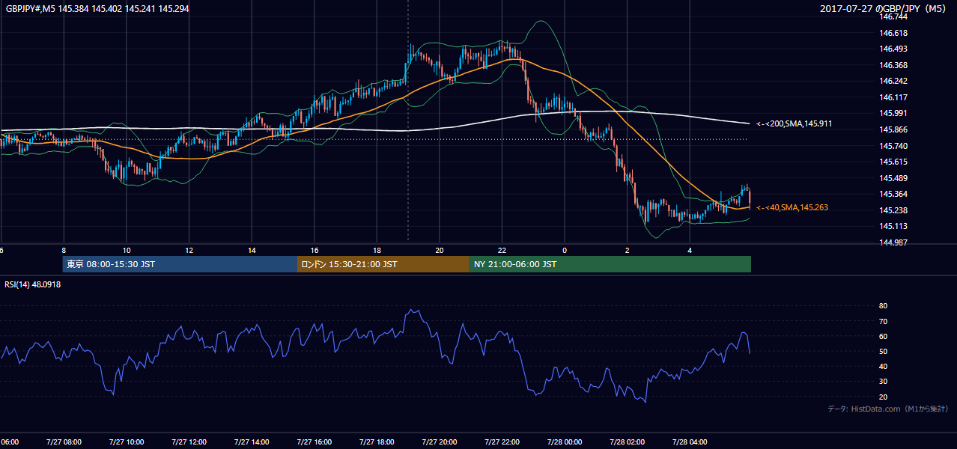Click RSI scale label 80
This screenshot has width=957, height=449.
(883, 306)
